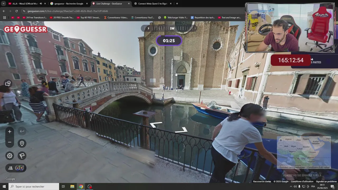Expand the tab search dropdown

3,4
